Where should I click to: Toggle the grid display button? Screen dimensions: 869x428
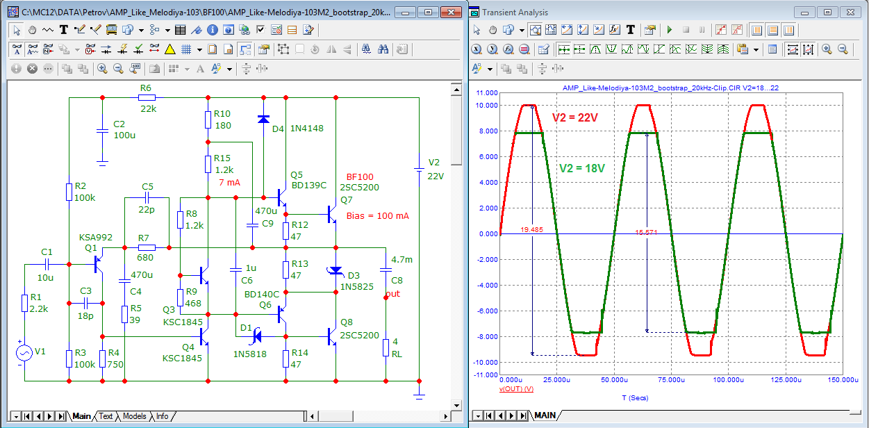point(186,49)
